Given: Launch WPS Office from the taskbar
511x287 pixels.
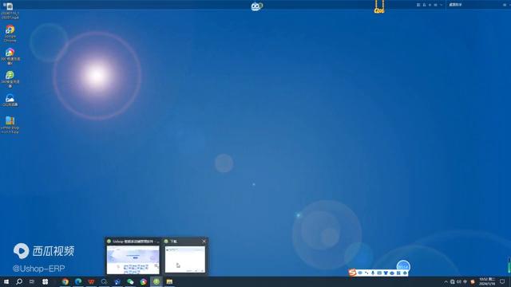Looking at the screenshot, I should coord(91,281).
